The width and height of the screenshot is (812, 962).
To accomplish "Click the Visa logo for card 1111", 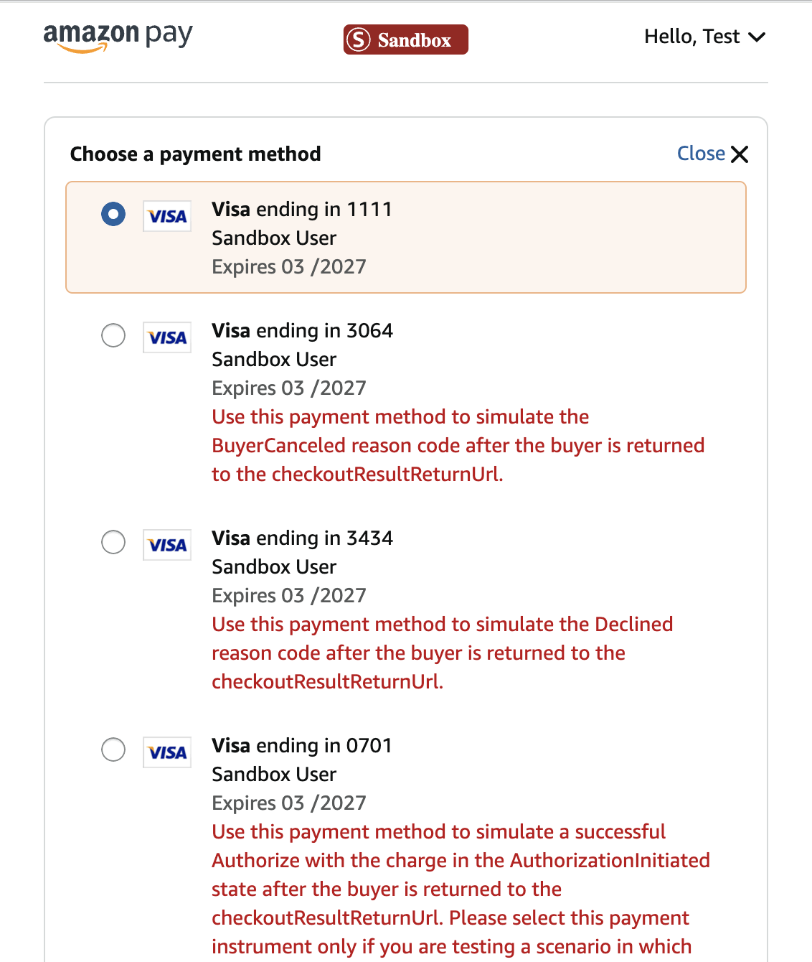I will click(167, 216).
